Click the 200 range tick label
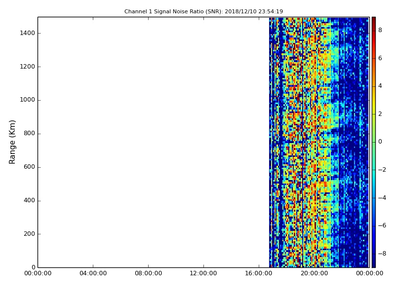This screenshot has width=395, height=296. pyautogui.click(x=29, y=234)
